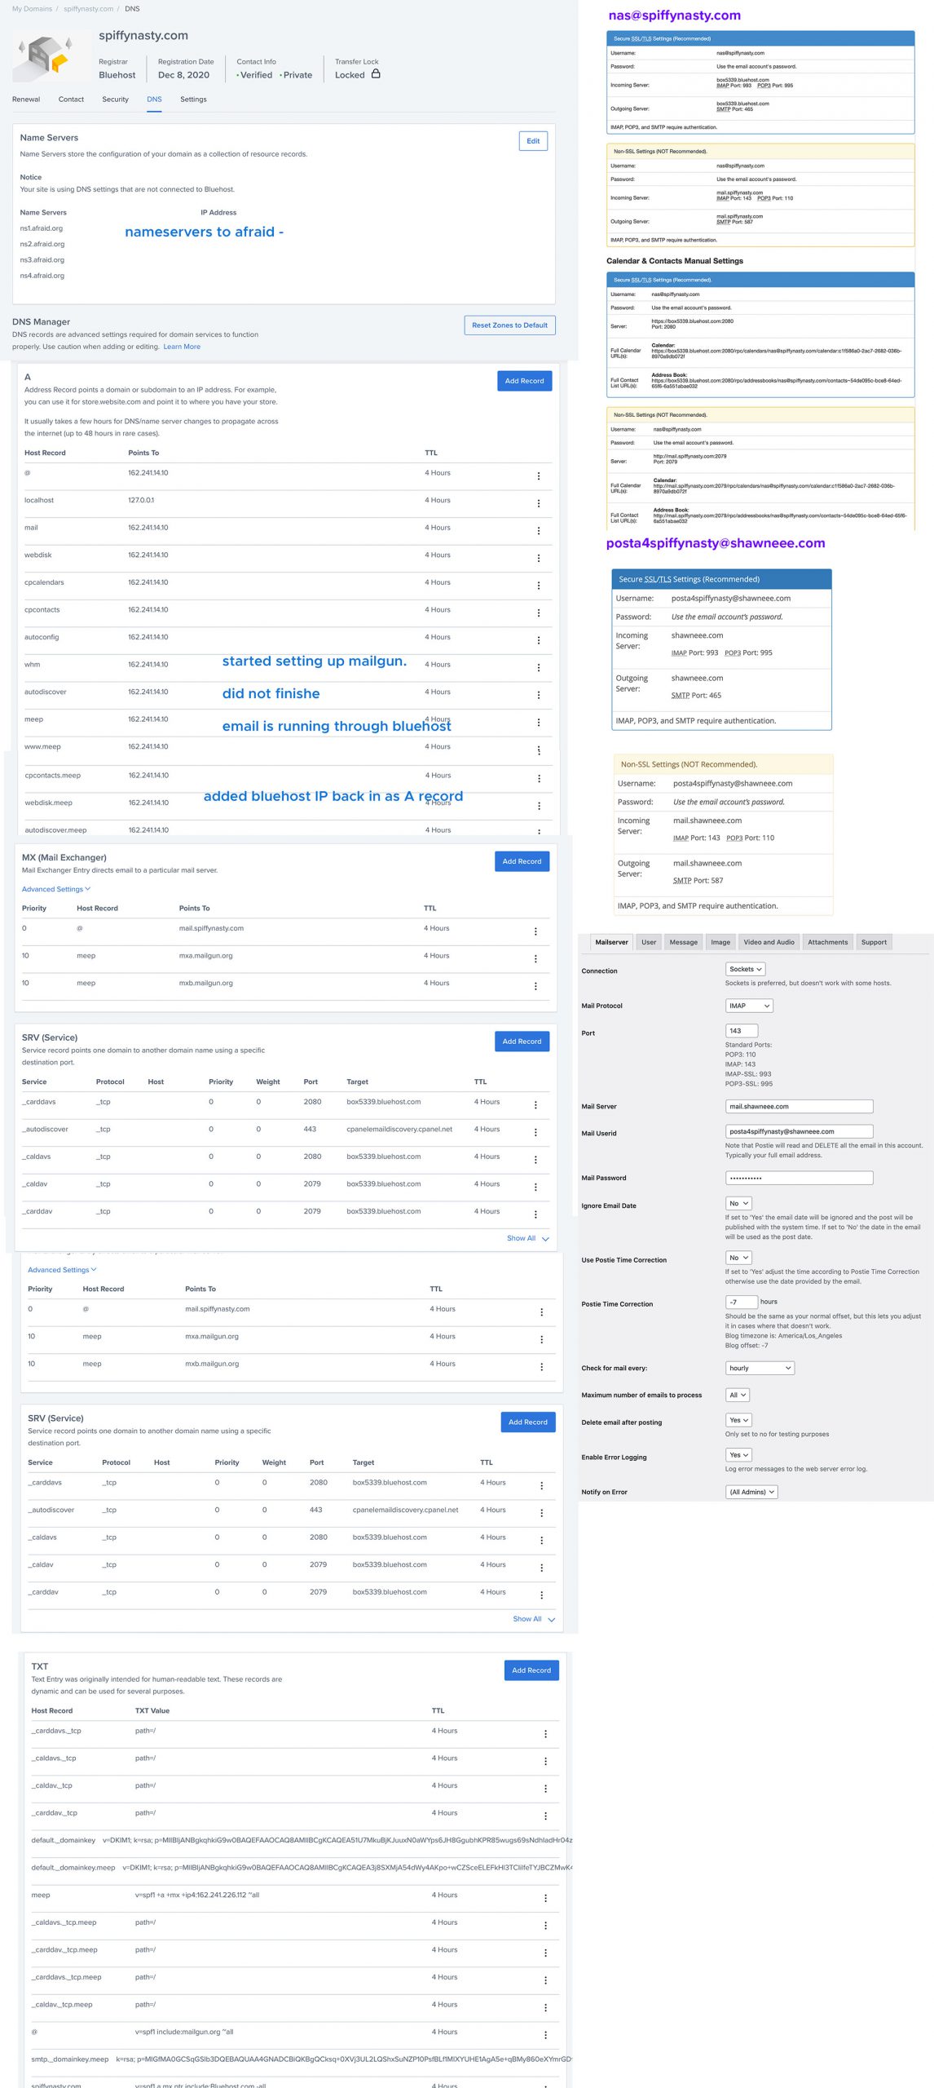
Task: Click Add Record in the TXT section
Action: coord(531,1670)
